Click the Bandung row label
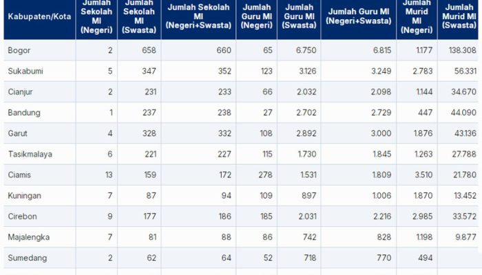This screenshot has width=482, height=275. [x=24, y=113]
